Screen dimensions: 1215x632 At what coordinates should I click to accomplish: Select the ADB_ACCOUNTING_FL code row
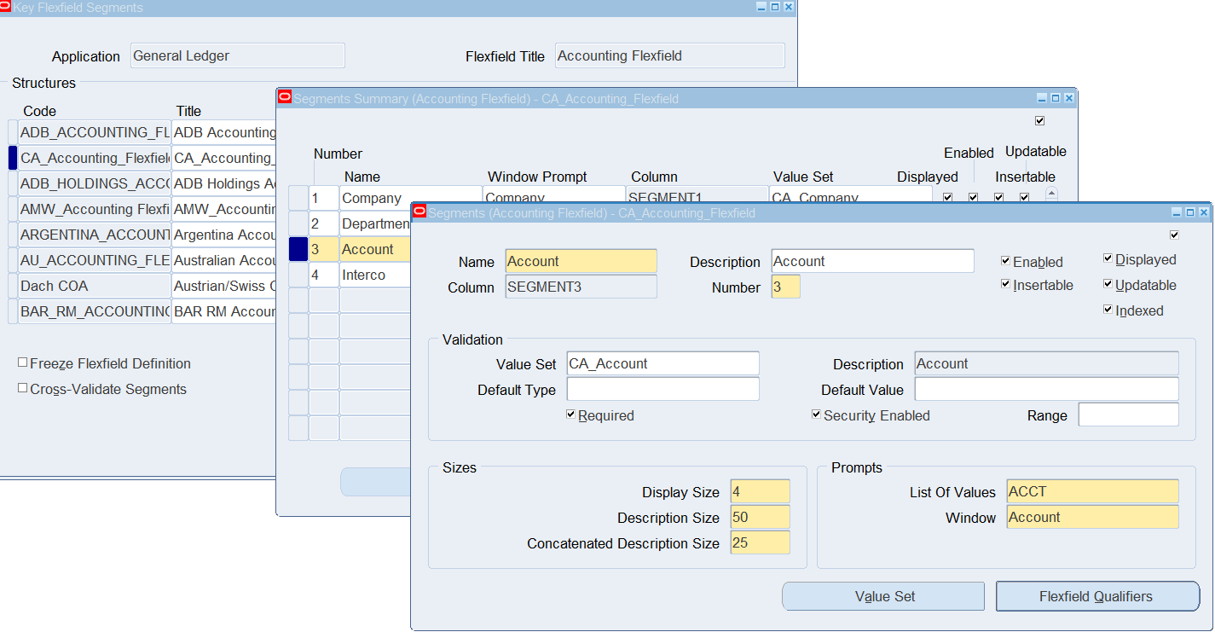coord(95,132)
